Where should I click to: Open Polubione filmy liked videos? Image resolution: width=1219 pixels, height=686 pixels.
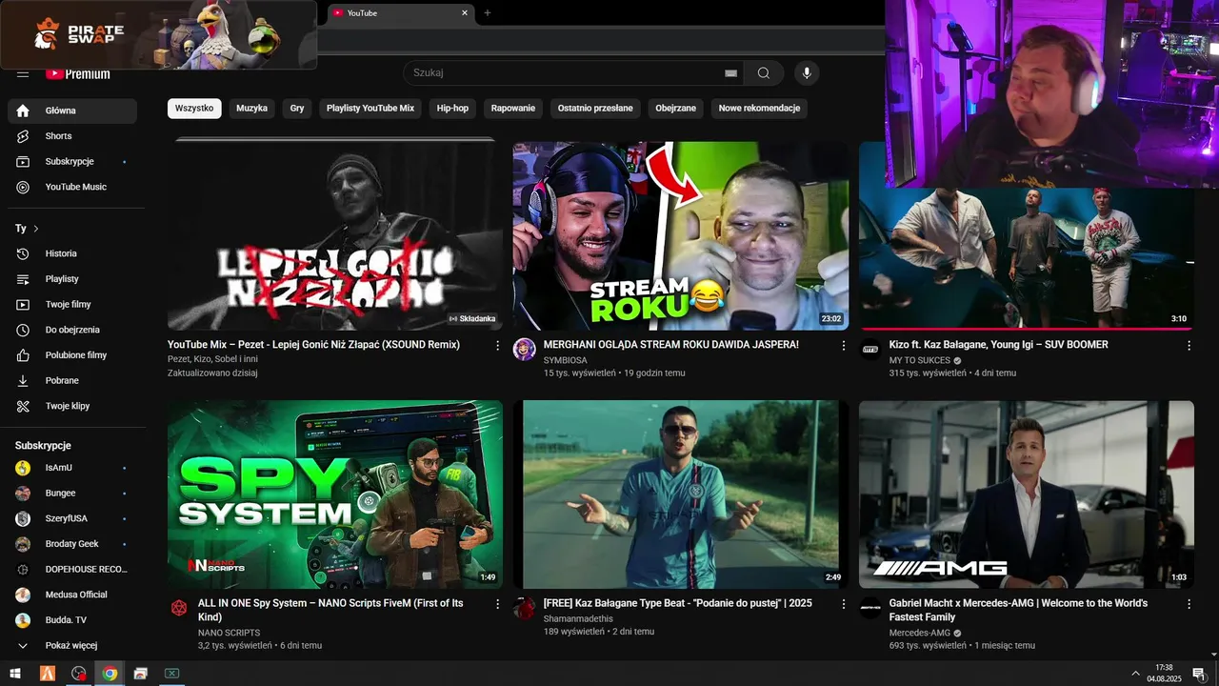[72, 355]
